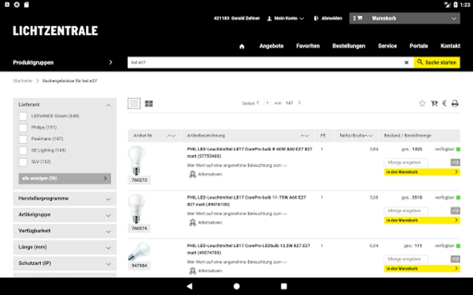Image resolution: width=473 pixels, height=295 pixels.
Task: Click the LICHTZENTRALE logo
Action: pos(55,31)
